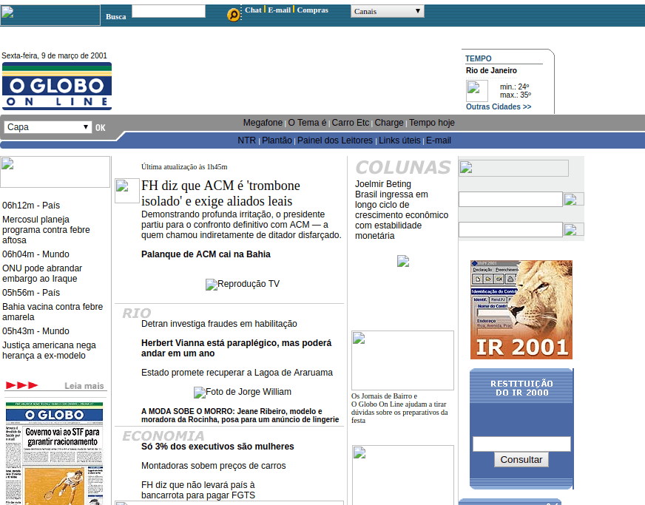This screenshot has height=505, width=645.
Task: Click the broken image under Joelmir Beting column
Action: 403,261
